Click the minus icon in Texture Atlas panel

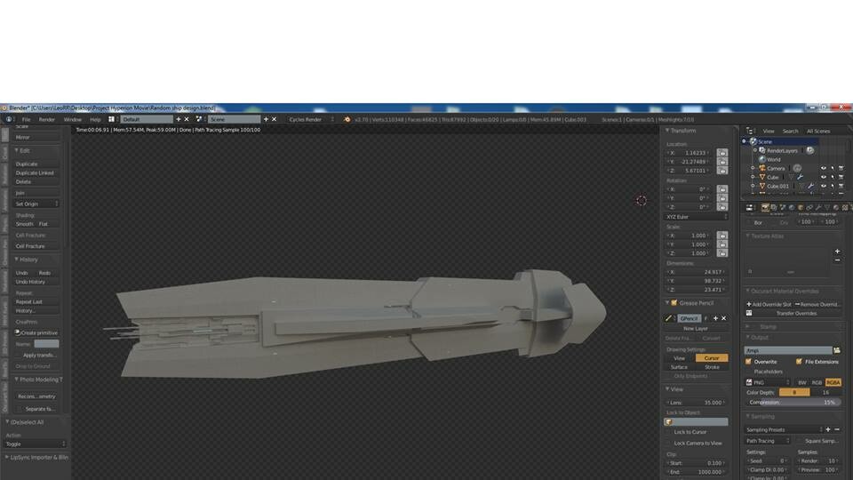tap(837, 260)
